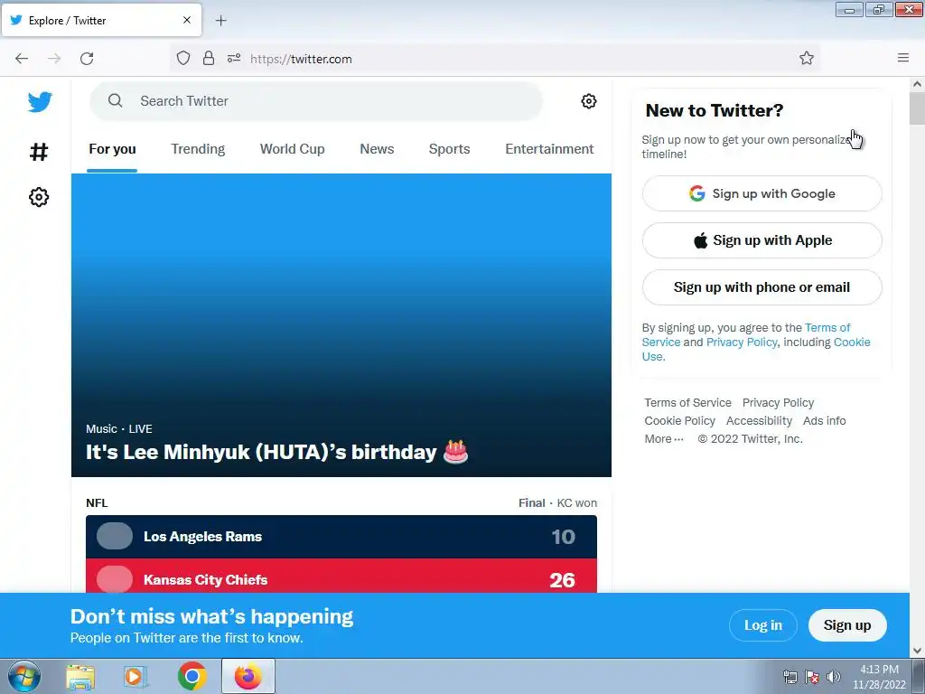Open network tray icon

click(790, 677)
